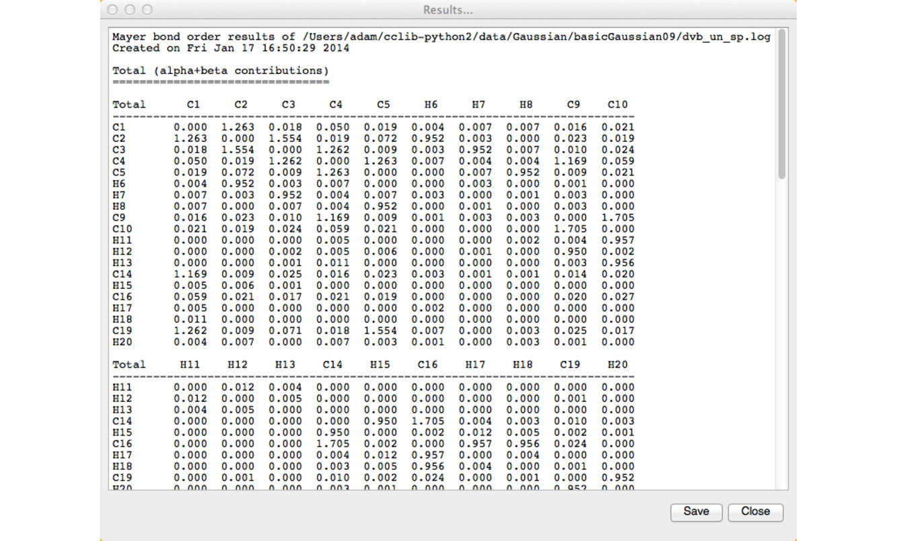Screen dimensions: 897x541
Task: Place cursor on the "Created on Fri Jan 17" line
Action: click(x=231, y=48)
